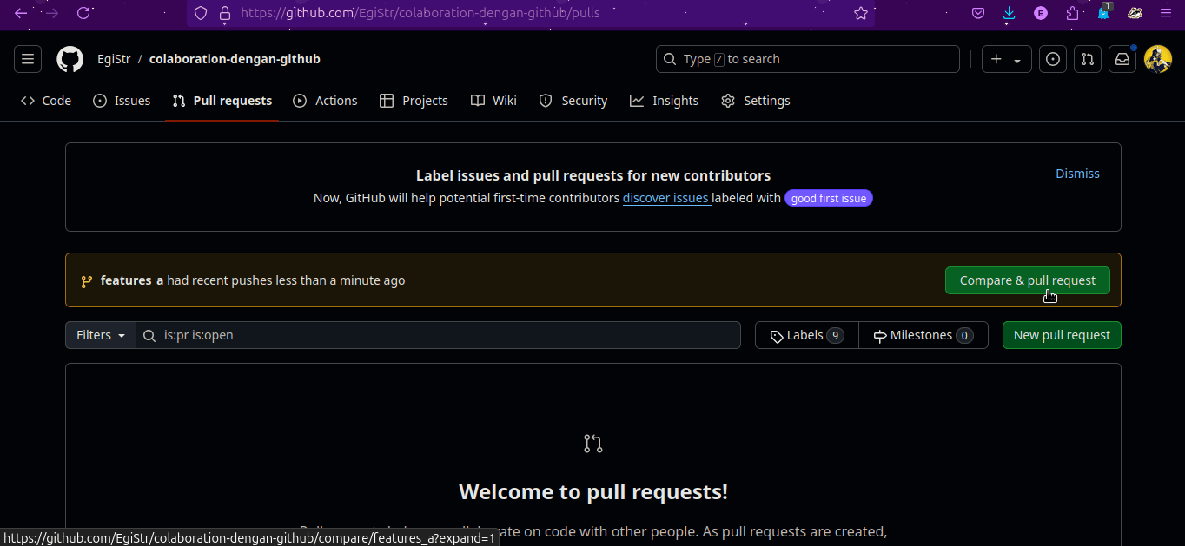
Task: Select the Pull requests tab
Action: tap(222, 101)
